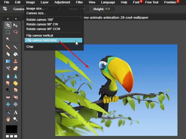This screenshot has height=139, width=186.
Task: Open the Layer menu
Action: tap(45, 2)
